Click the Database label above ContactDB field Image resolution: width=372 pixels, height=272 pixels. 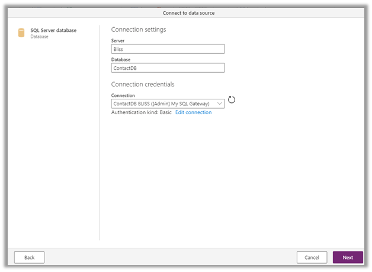point(122,60)
